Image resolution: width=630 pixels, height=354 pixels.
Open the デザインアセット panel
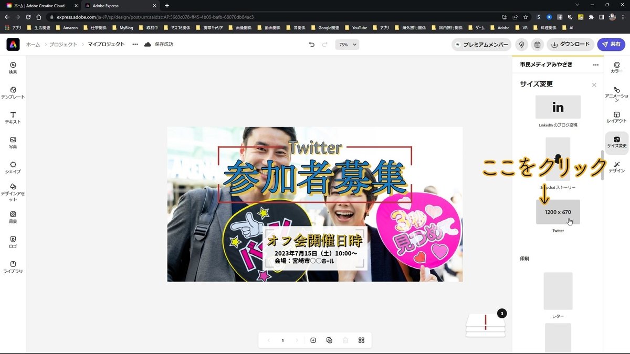pos(13,192)
